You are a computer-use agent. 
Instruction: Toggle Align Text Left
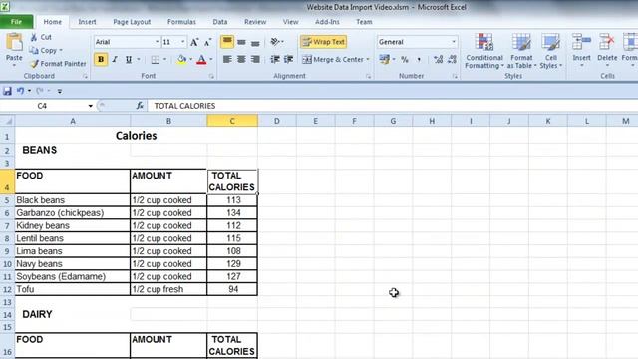click(x=227, y=60)
